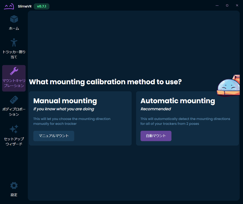Image resolution: width=243 pixels, height=204 pixels.
Task: Open the セットアップウィザード sidebar label
Action: (x=14, y=141)
